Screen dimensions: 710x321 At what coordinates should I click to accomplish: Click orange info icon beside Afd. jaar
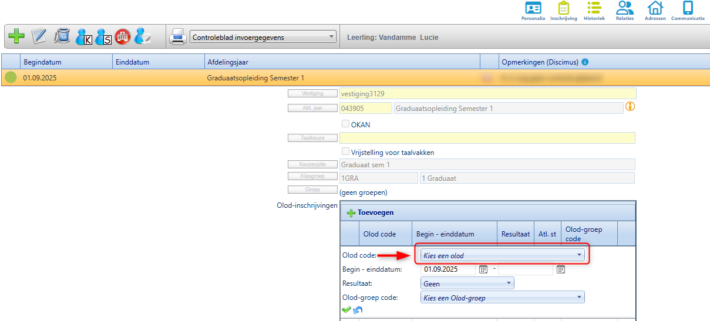[631, 107]
